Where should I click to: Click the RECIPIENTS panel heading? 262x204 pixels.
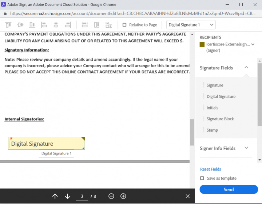tap(210, 37)
